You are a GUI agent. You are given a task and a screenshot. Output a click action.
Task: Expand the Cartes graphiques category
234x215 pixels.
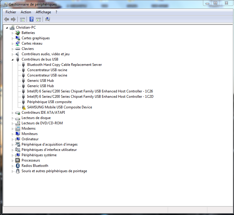point(13,38)
